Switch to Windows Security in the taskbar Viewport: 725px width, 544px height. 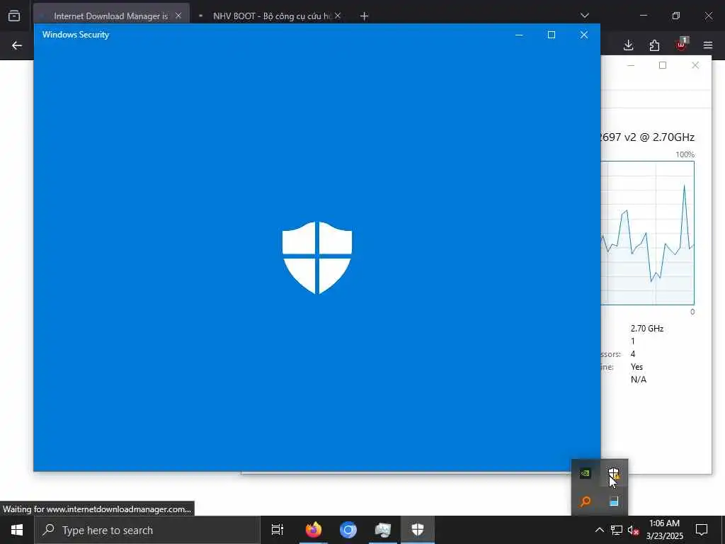click(x=418, y=530)
